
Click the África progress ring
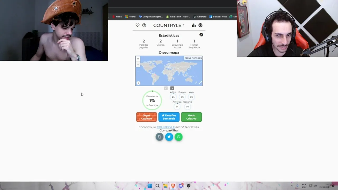[x=173, y=97]
